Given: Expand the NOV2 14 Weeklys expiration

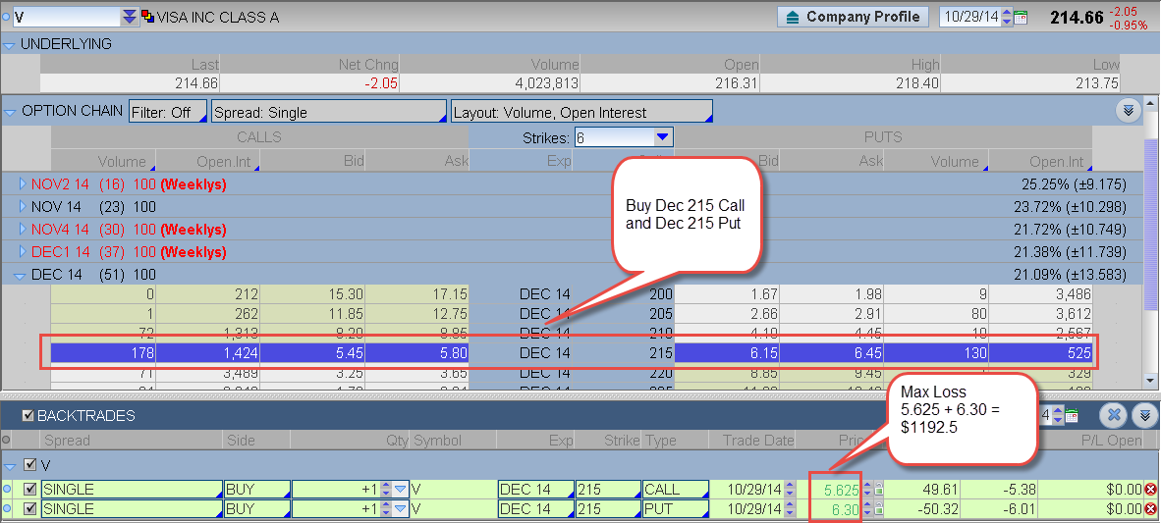Looking at the screenshot, I should (23, 184).
